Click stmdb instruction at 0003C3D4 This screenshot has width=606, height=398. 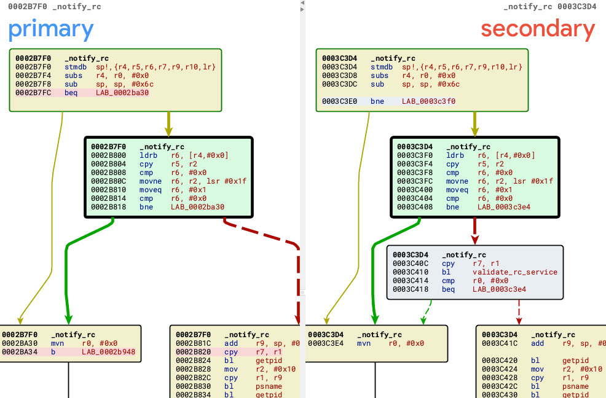coord(422,67)
